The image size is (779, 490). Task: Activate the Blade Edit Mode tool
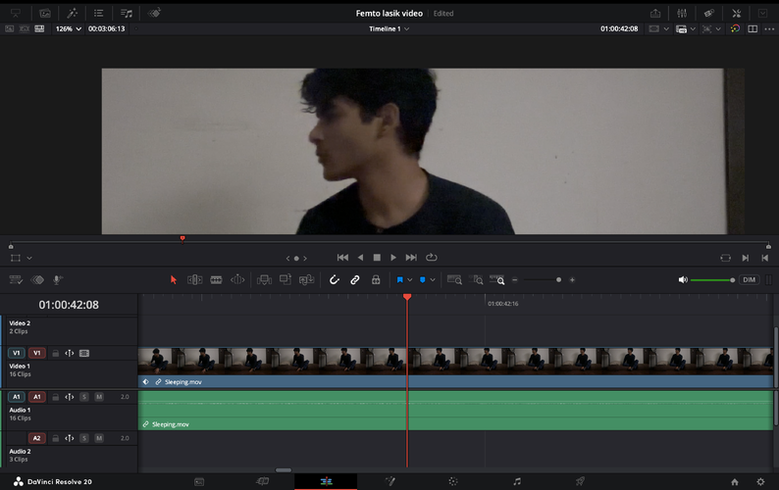[x=216, y=279]
